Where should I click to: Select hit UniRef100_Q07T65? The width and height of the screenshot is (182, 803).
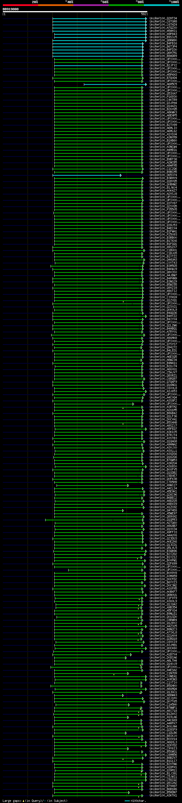[x=163, y=701]
